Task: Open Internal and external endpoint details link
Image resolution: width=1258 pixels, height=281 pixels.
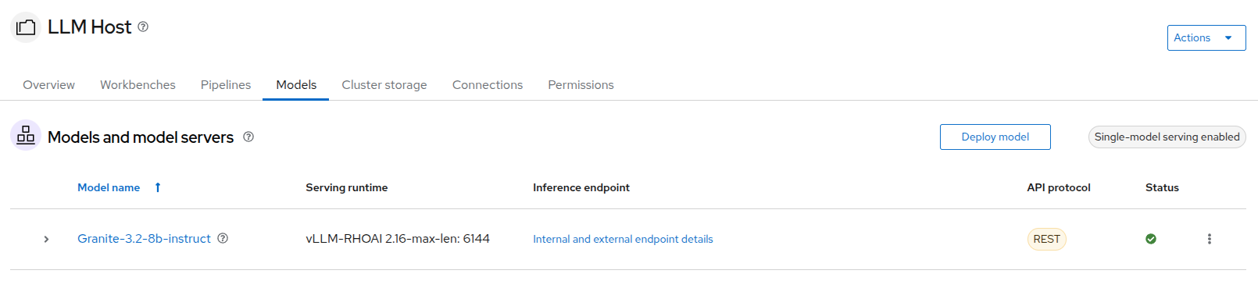Action: coord(623,239)
